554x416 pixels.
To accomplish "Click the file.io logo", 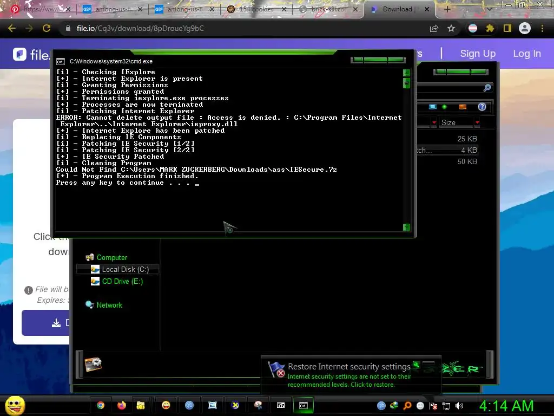I will point(31,55).
